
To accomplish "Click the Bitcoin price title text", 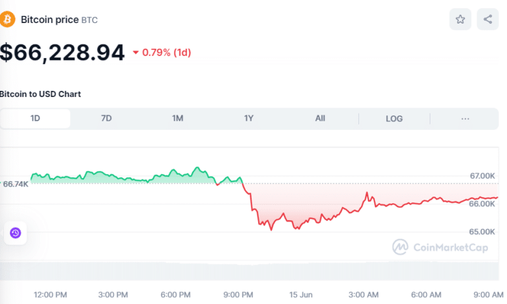I will [x=50, y=20].
